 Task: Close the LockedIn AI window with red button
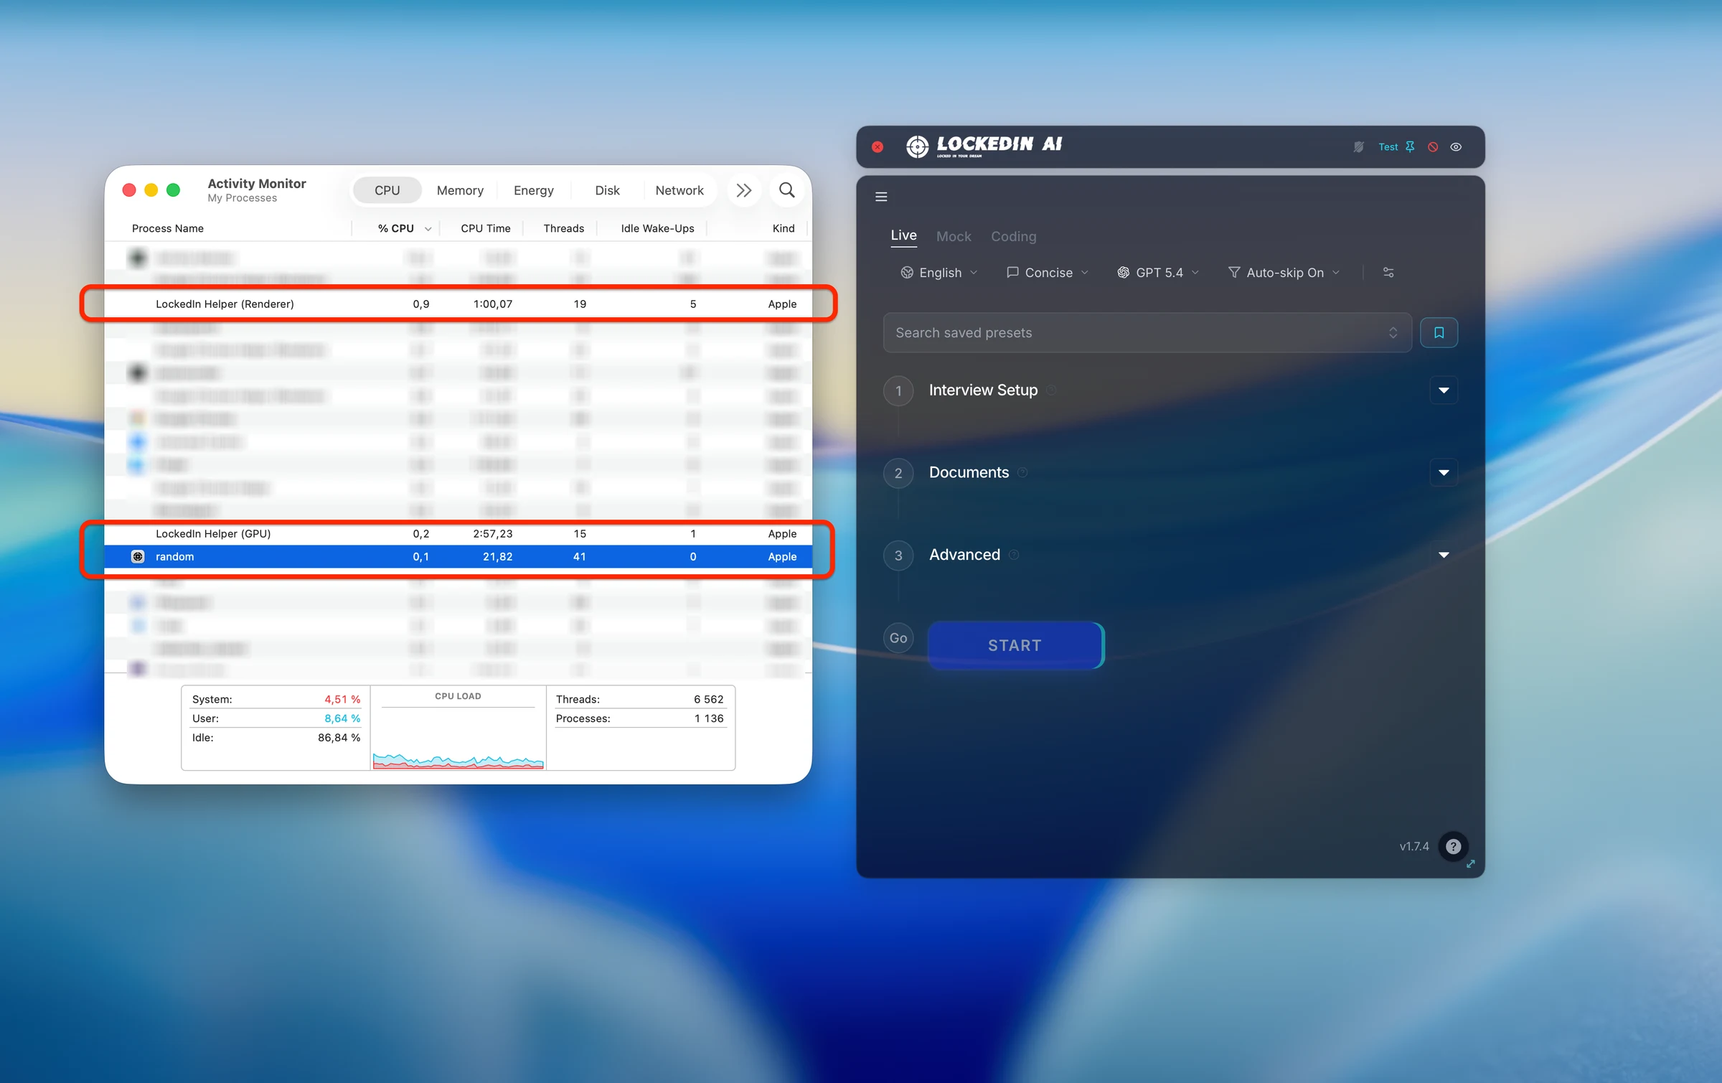(x=878, y=147)
